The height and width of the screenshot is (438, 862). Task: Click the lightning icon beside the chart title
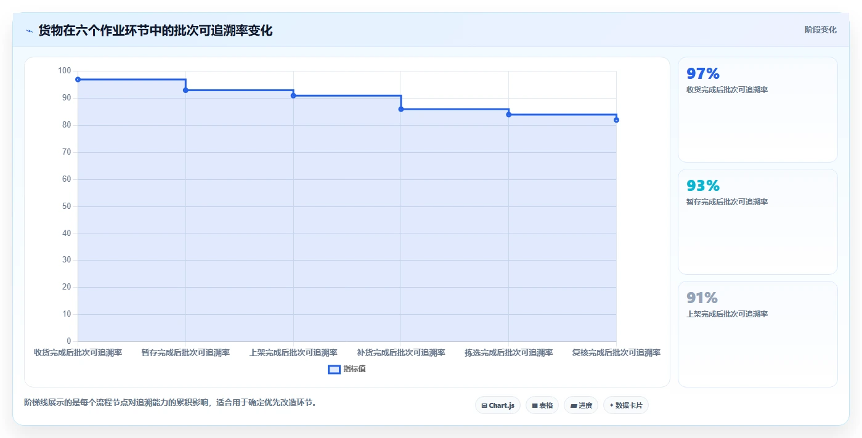(x=29, y=31)
